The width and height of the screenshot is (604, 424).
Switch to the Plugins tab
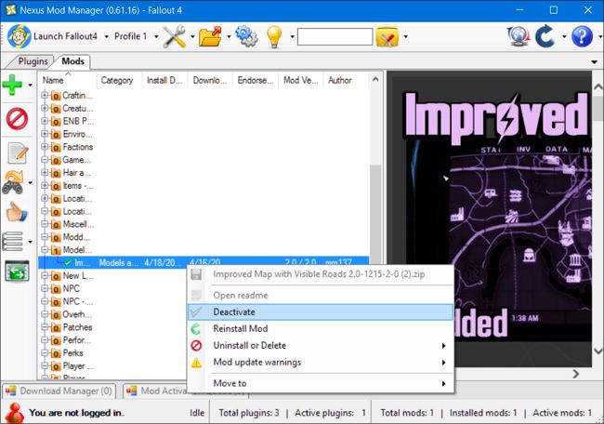[x=33, y=61]
